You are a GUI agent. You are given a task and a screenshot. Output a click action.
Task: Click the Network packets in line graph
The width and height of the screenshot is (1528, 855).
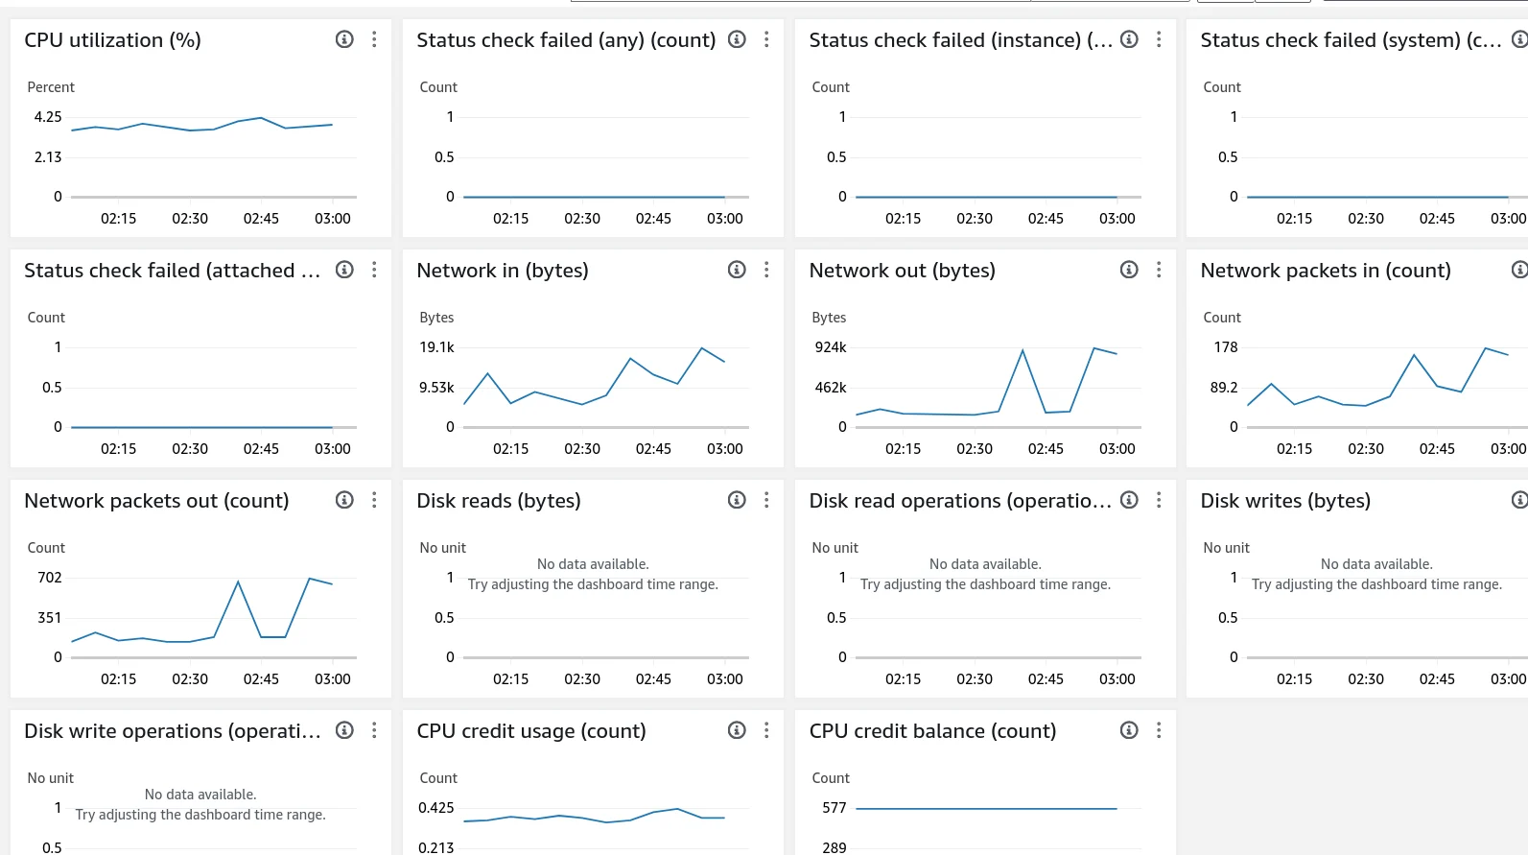coord(1377,377)
